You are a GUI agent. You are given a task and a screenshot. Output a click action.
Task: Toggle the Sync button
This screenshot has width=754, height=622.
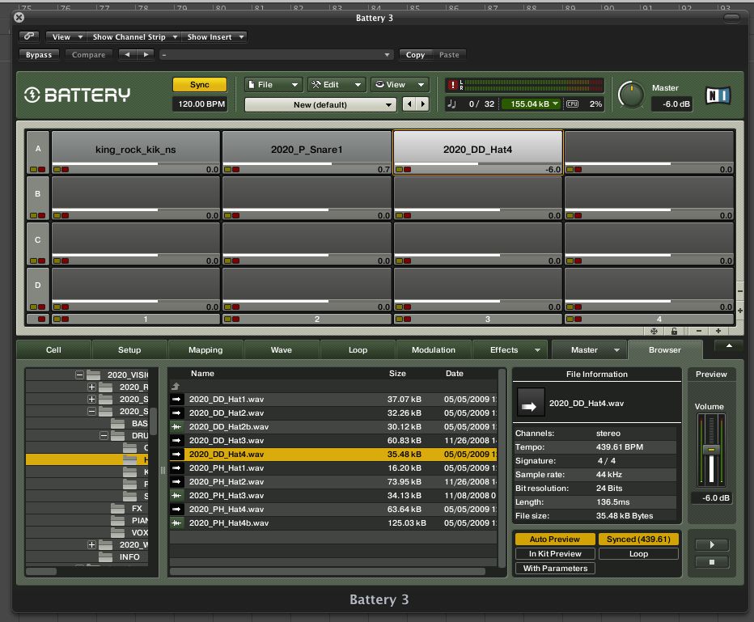[x=200, y=85]
